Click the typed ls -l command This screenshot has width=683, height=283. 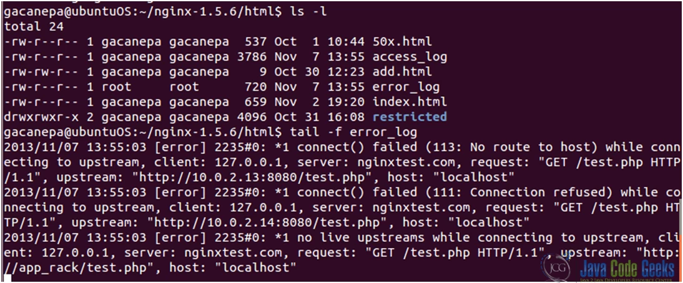(x=303, y=12)
